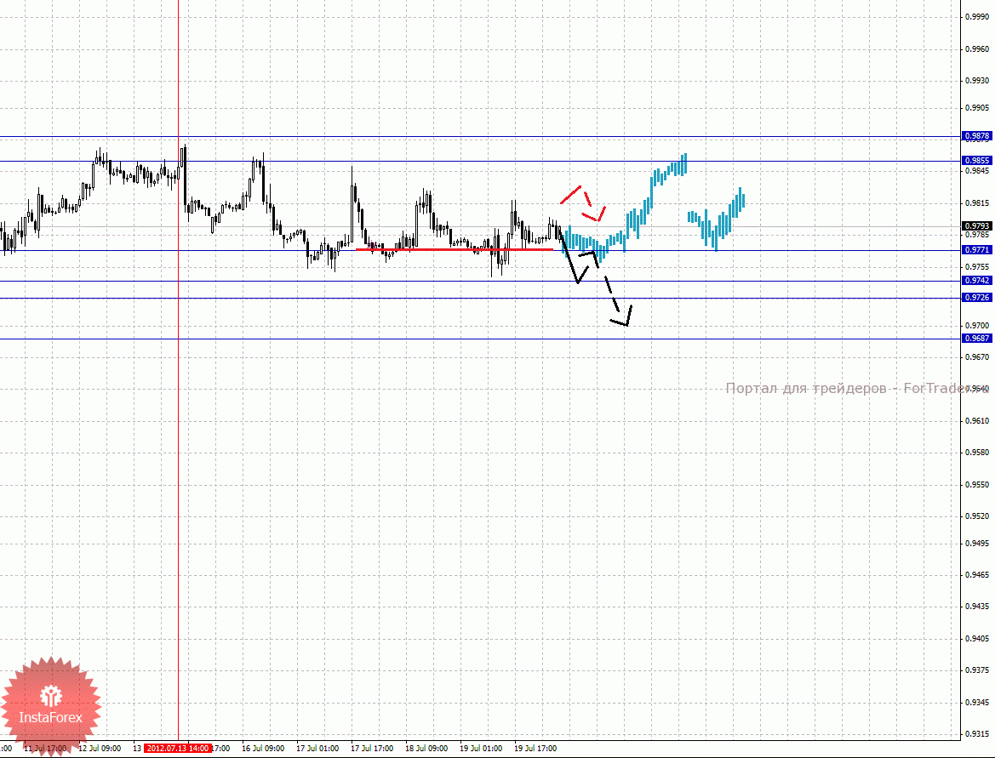Select the 0.9855 price level label
The height and width of the screenshot is (758, 995).
coord(976,161)
